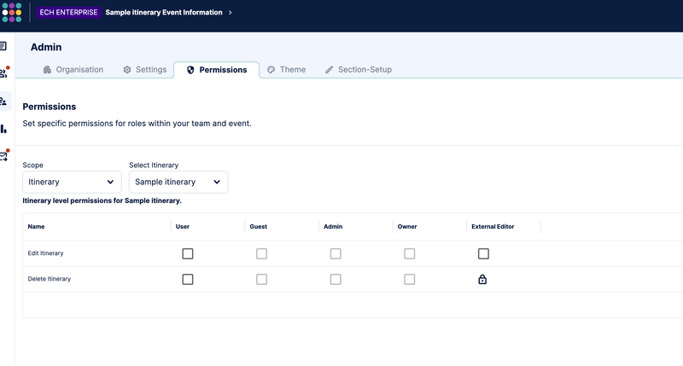Click the Permissions section heading
The height and width of the screenshot is (366, 683).
click(50, 107)
